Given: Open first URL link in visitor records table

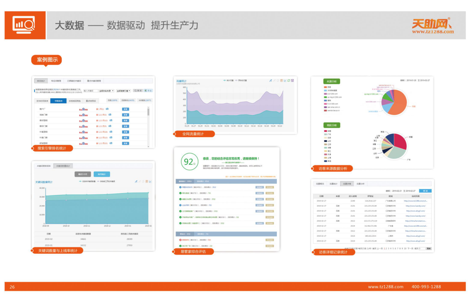Looking at the screenshot, I should click(x=415, y=201).
